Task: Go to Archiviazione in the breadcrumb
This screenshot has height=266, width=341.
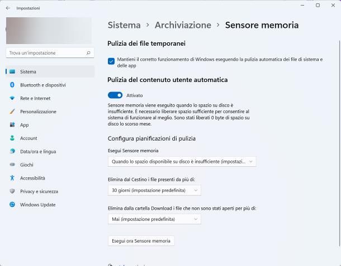Action: point(183,25)
